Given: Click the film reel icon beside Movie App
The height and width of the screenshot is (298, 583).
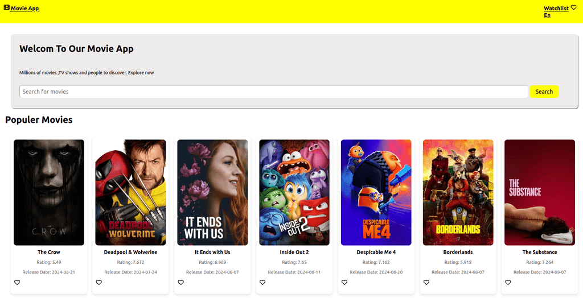Looking at the screenshot, I should pyautogui.click(x=7, y=7).
